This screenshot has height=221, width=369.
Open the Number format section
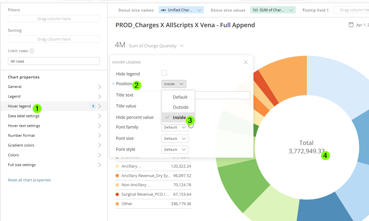click(54, 136)
